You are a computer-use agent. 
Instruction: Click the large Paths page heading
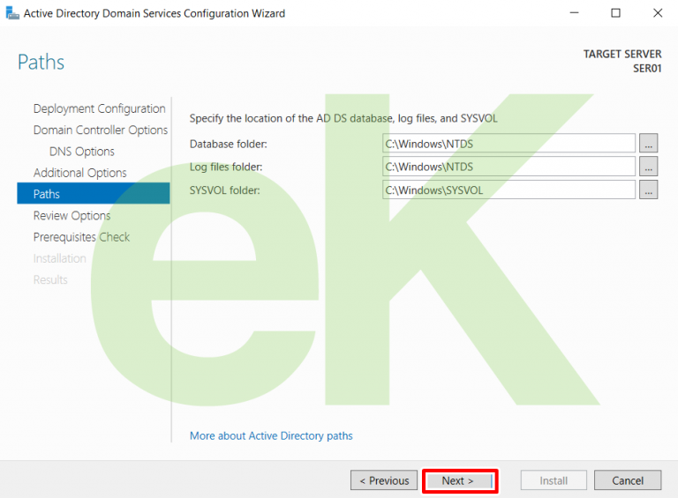coord(41,63)
